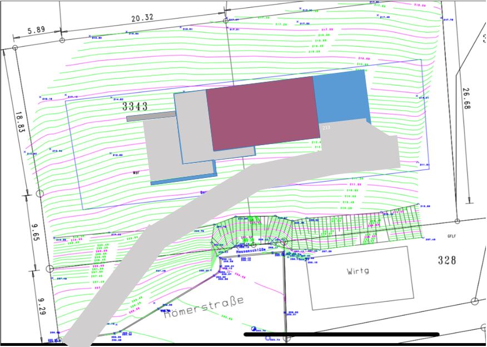Click parcel number 328 label
This screenshot has height=347, width=487.
point(446,260)
